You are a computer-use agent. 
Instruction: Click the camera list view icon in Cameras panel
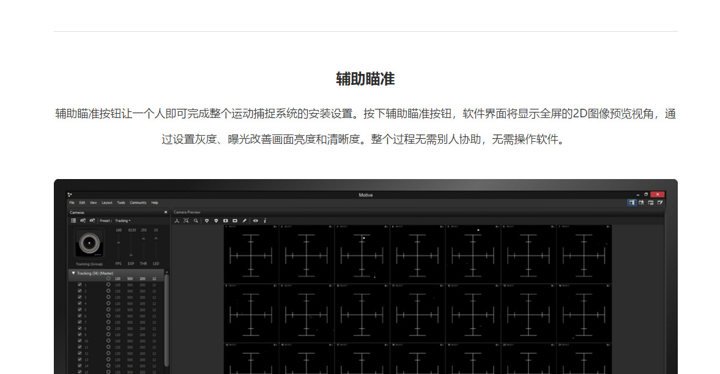click(73, 221)
